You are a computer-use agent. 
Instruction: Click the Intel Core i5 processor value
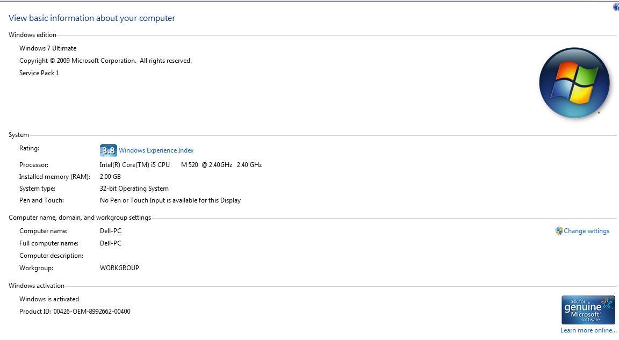click(x=181, y=165)
